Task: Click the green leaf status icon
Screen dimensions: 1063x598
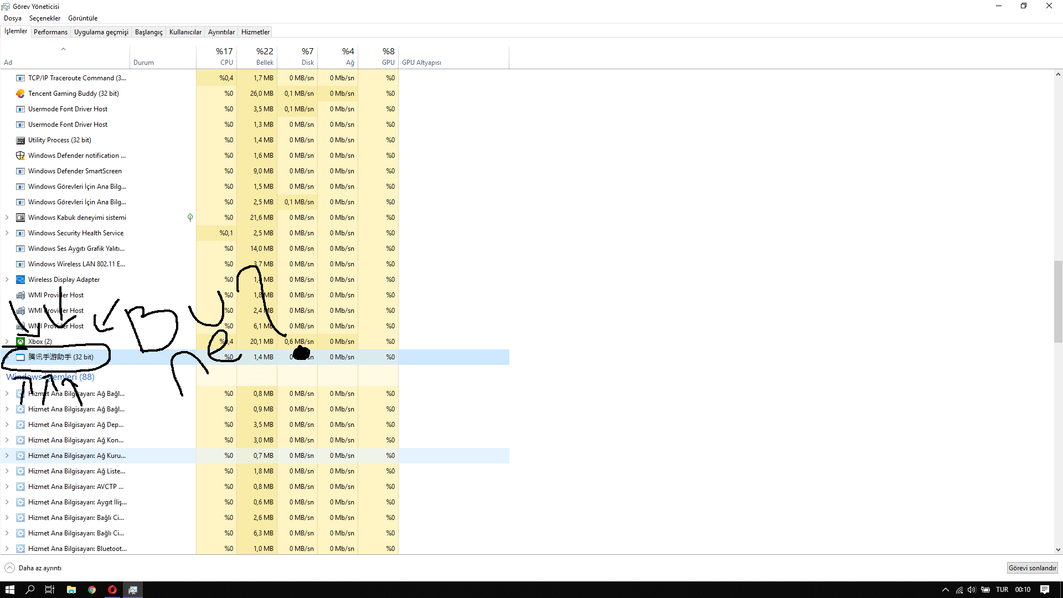Action: pyautogui.click(x=190, y=218)
